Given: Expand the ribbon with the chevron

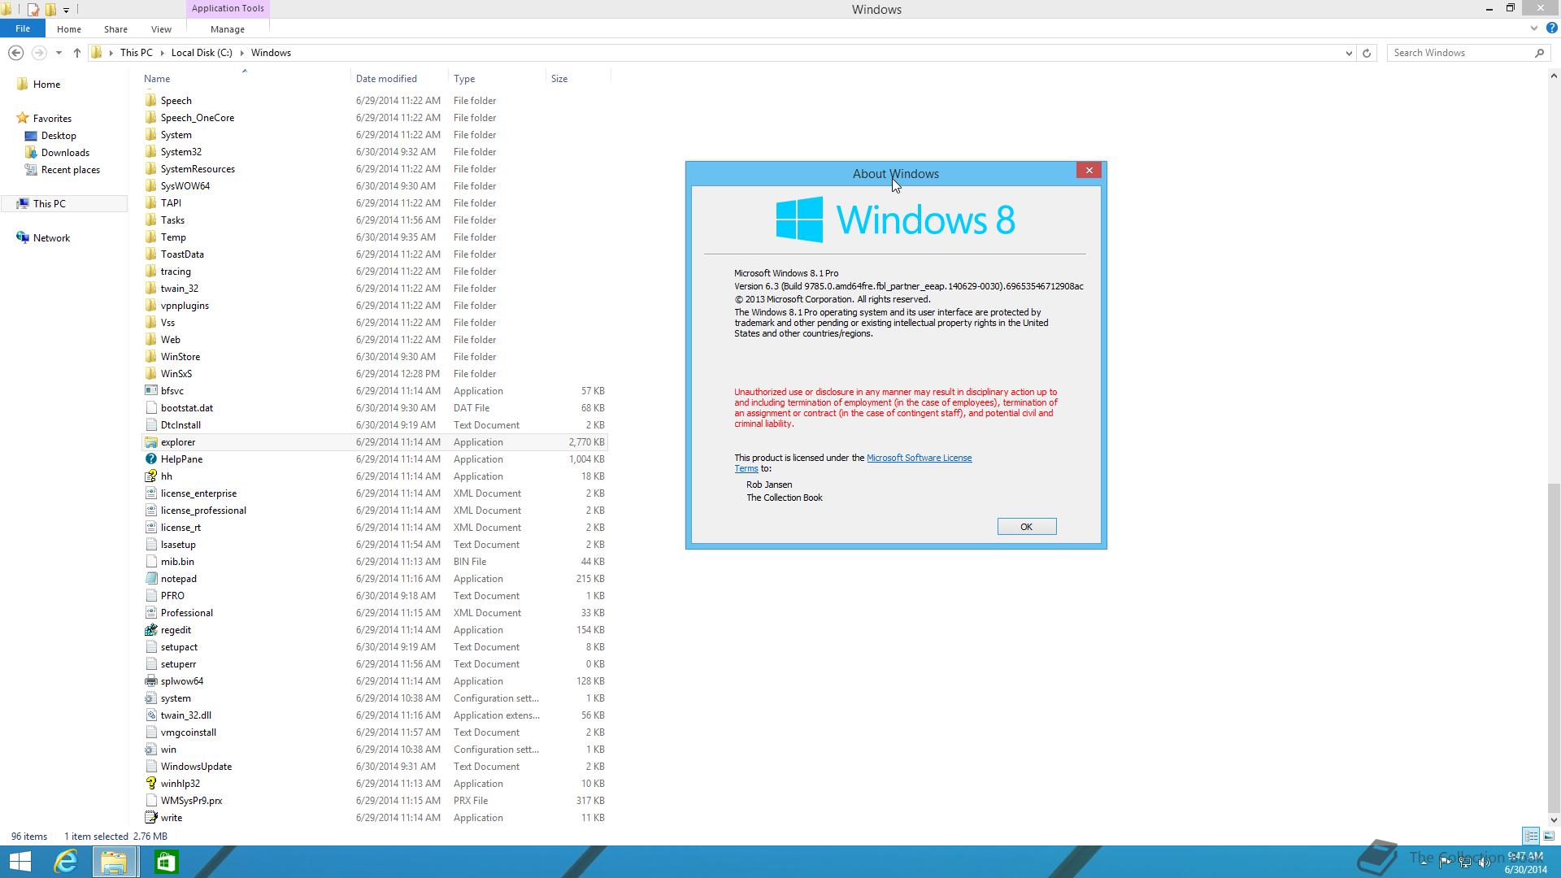Looking at the screenshot, I should point(1533,28).
